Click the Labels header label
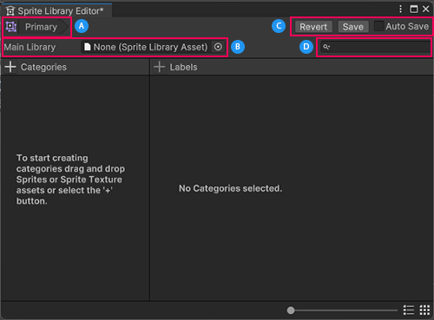434x320 pixels. tap(183, 67)
